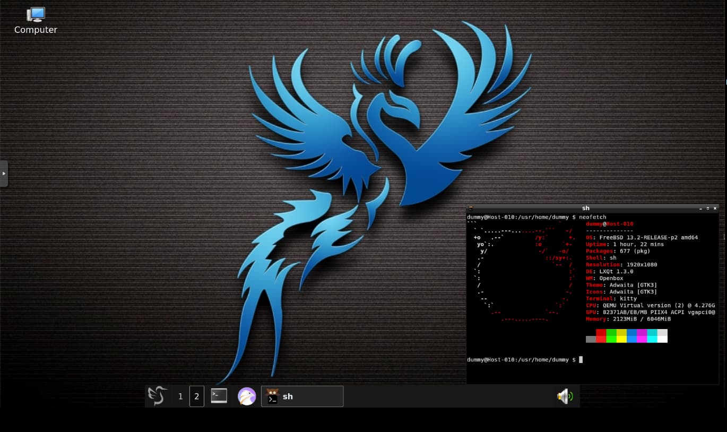Click the "sh" taskbar window button
The height and width of the screenshot is (432, 727).
click(x=302, y=396)
